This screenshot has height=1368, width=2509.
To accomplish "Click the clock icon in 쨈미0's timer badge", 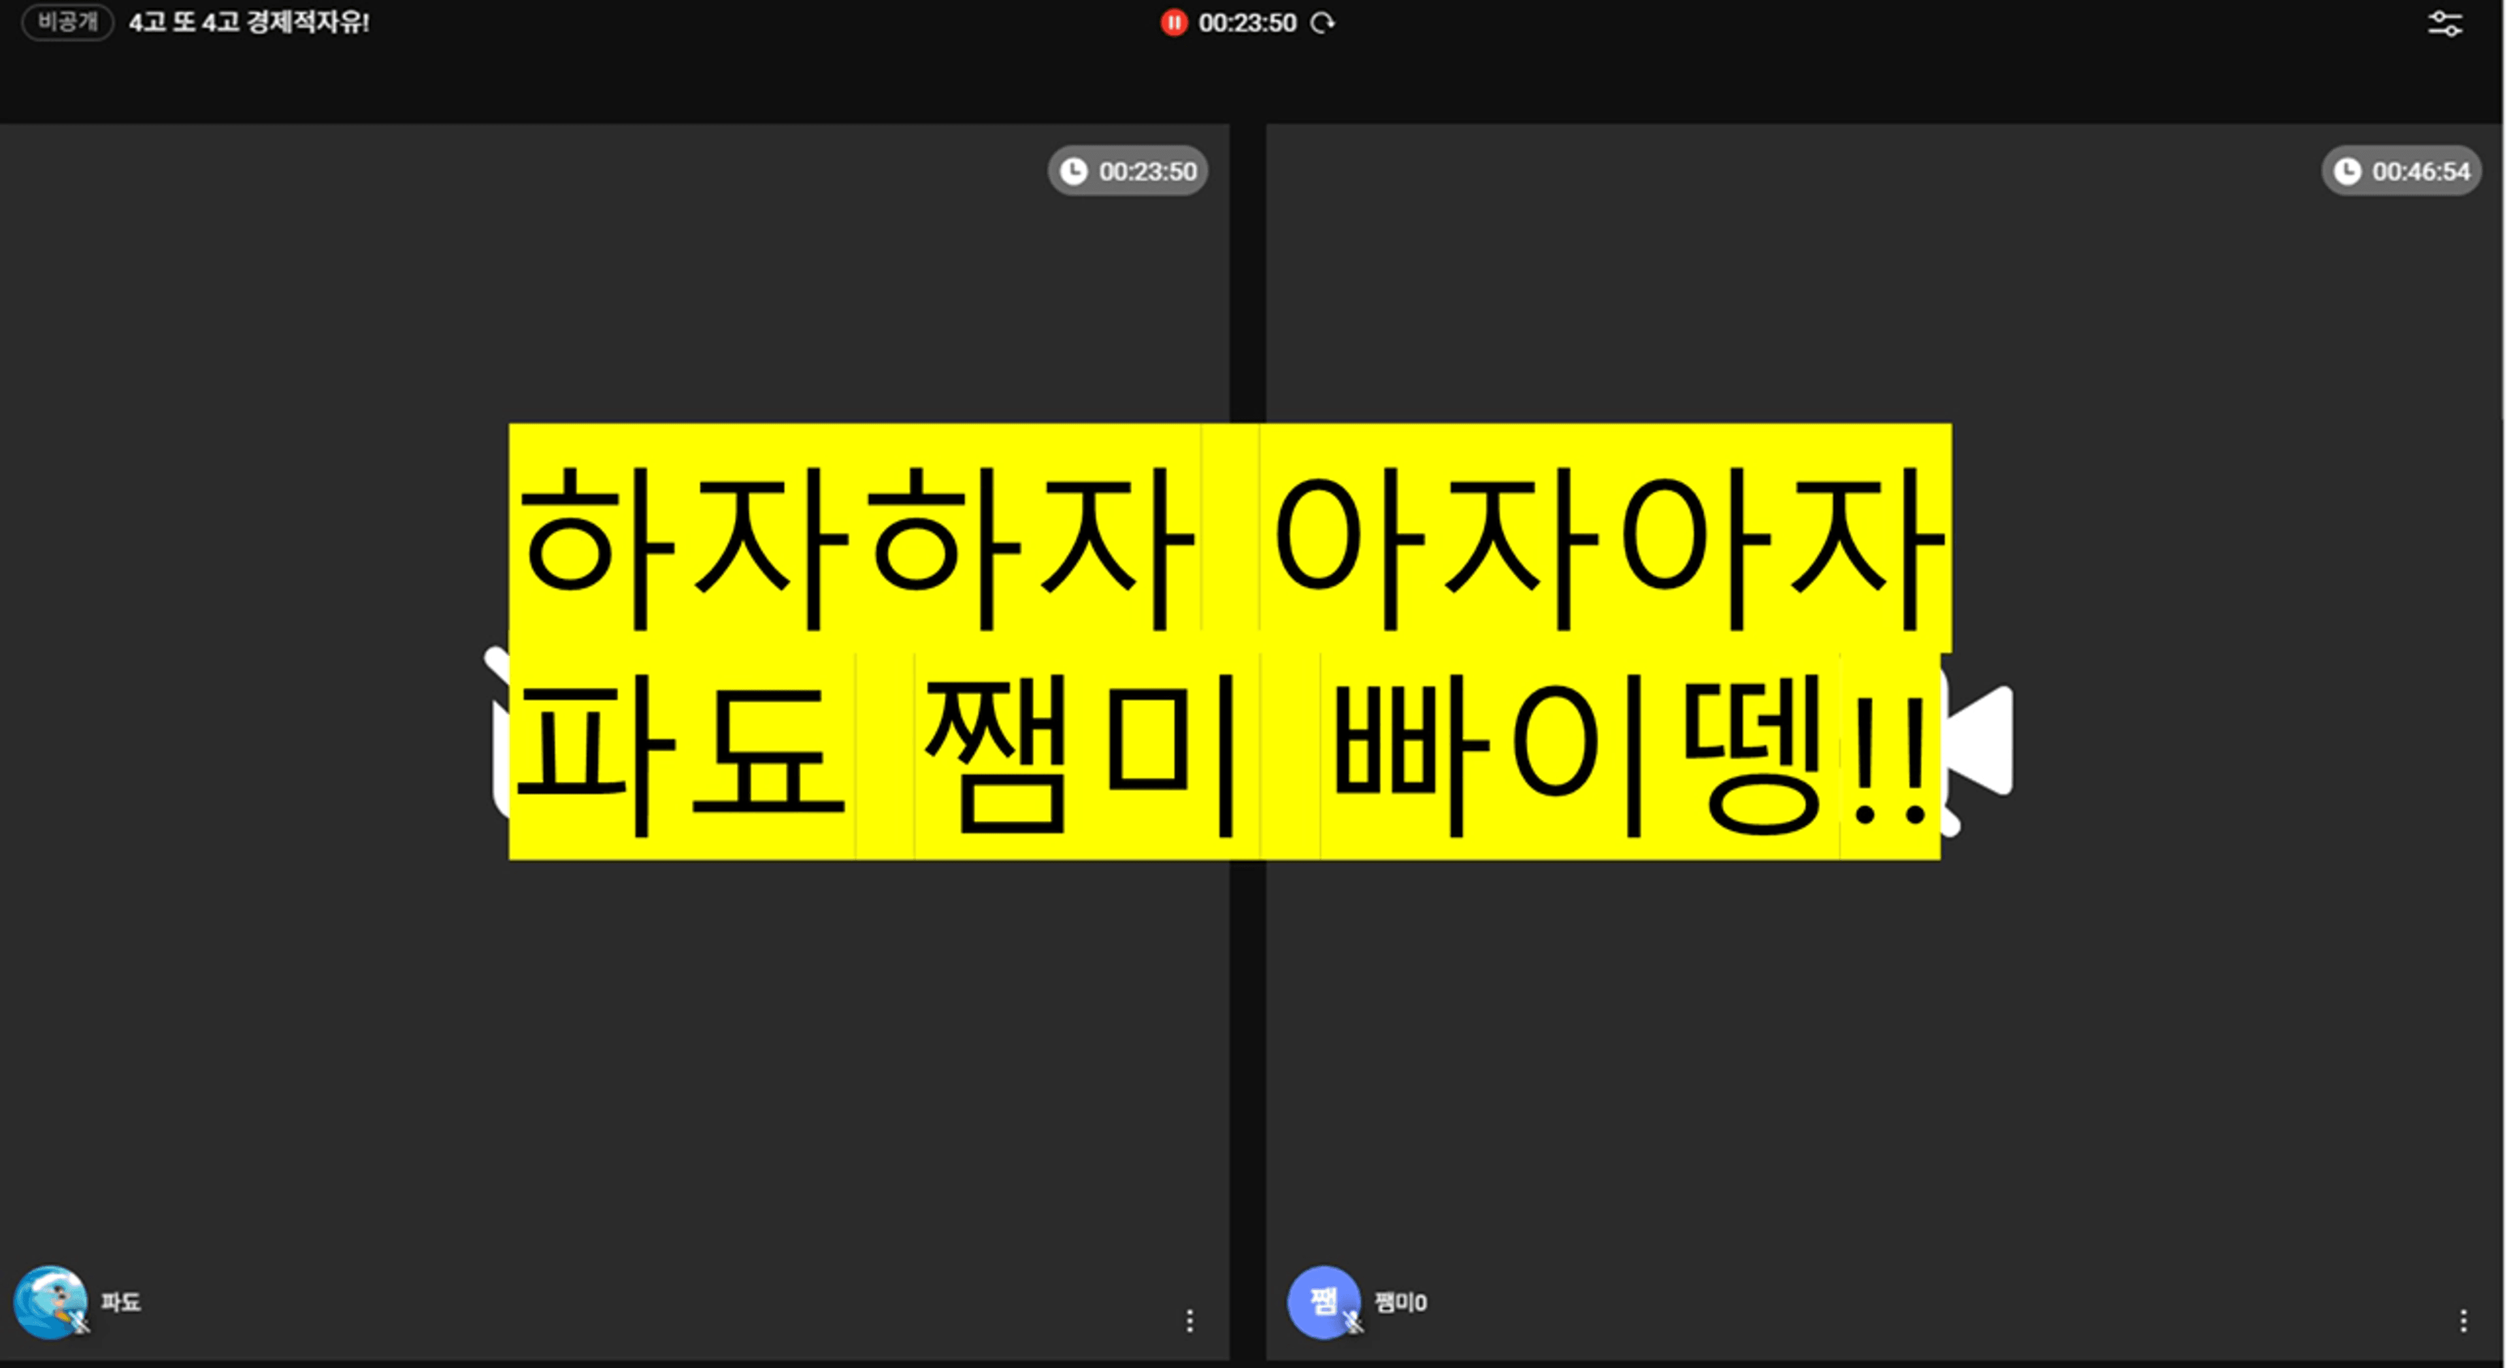I will (2348, 171).
